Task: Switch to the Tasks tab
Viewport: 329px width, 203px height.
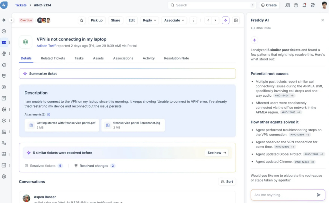Action: coord(79,58)
